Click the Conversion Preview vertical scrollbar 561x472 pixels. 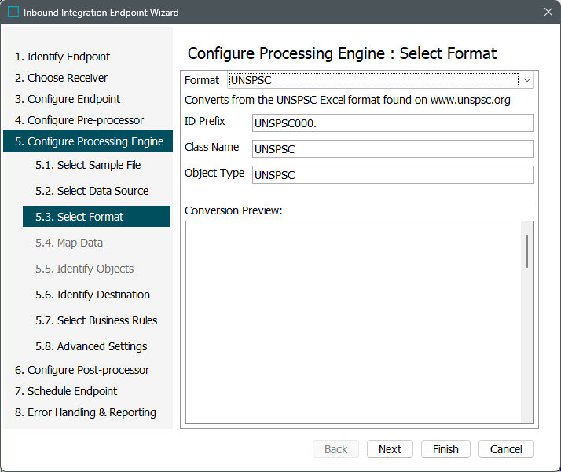tap(526, 251)
